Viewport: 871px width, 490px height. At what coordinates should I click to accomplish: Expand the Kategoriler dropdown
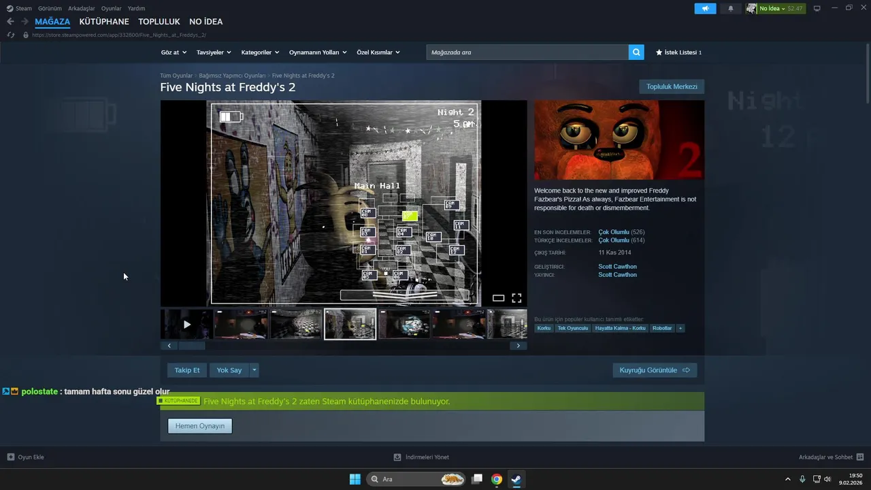[x=261, y=52]
